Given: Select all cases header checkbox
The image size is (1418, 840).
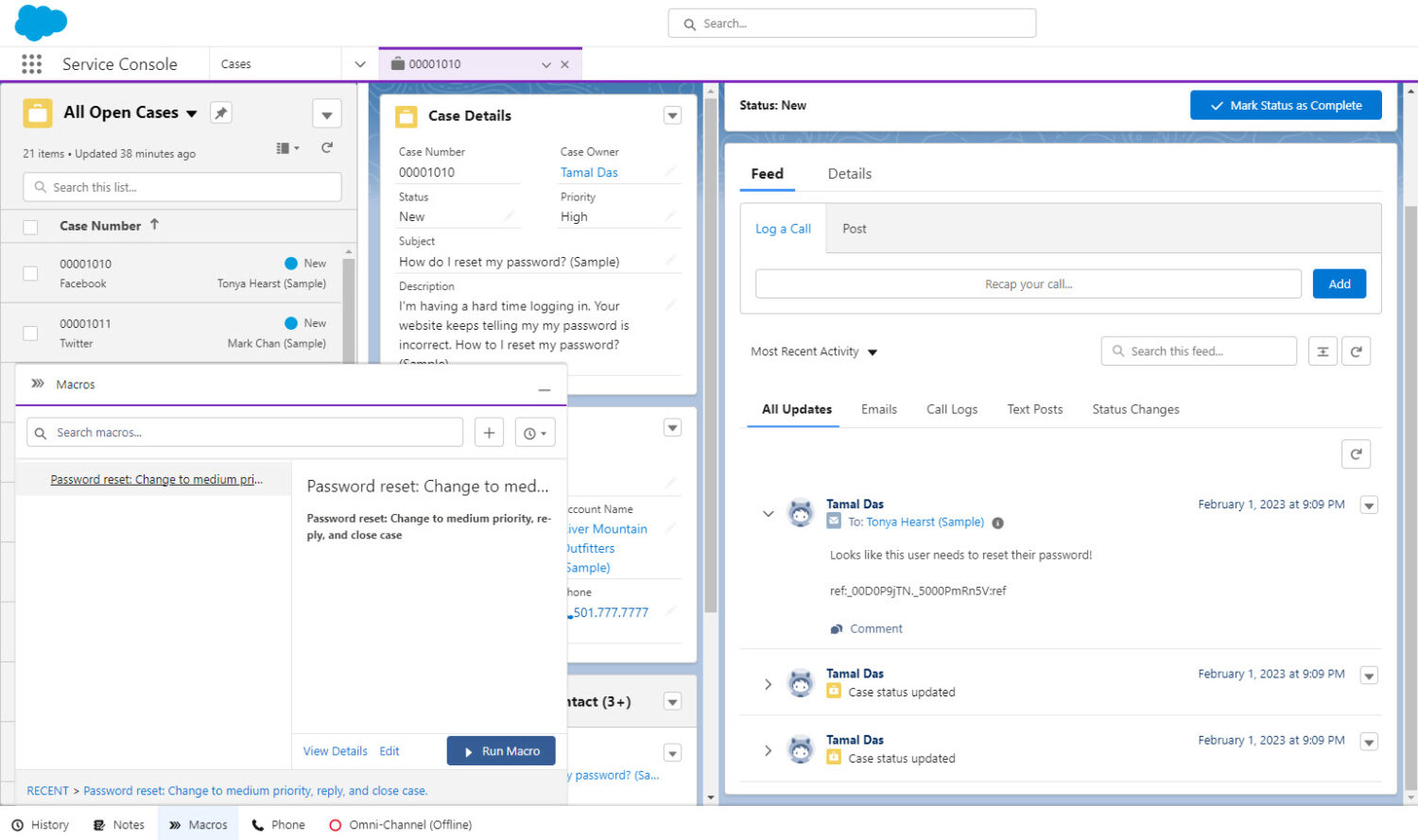Looking at the screenshot, I should tap(30, 227).
